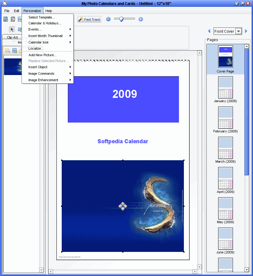Viewport: 253px width, 276px height.
Task: Expand the Events submenu
Action: click(48, 29)
